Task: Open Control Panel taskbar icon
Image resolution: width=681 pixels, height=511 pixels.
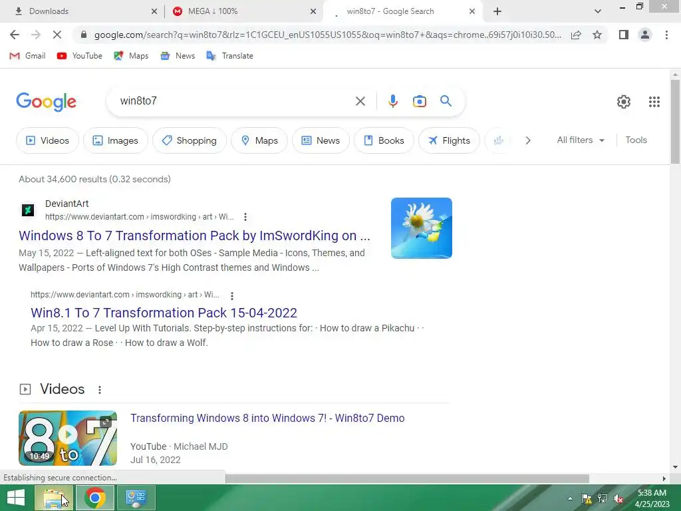Action: coord(136,498)
